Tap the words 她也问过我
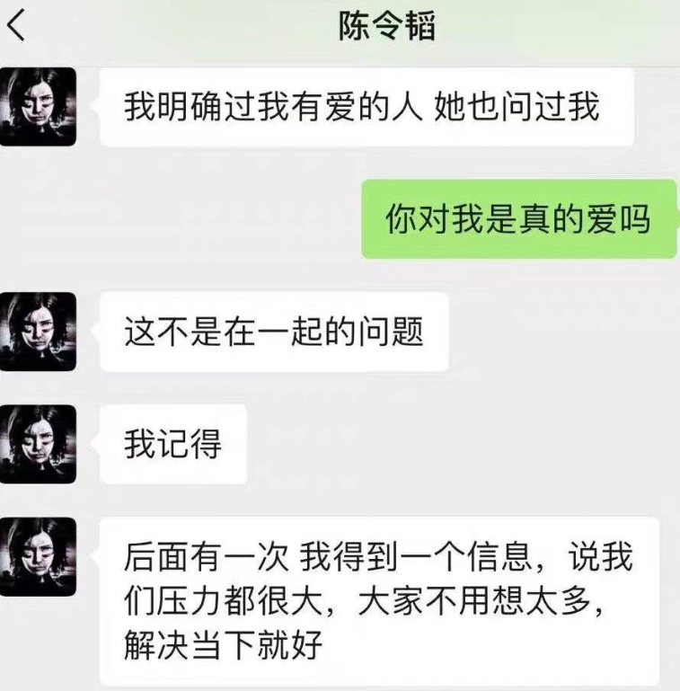 (x=517, y=107)
